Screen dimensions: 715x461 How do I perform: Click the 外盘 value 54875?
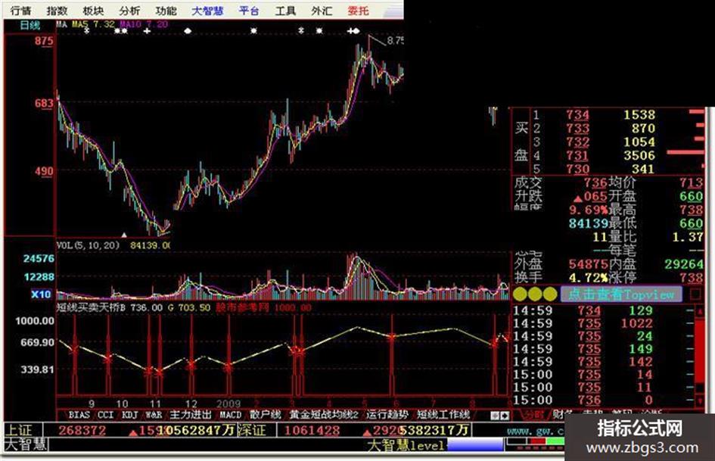point(588,264)
